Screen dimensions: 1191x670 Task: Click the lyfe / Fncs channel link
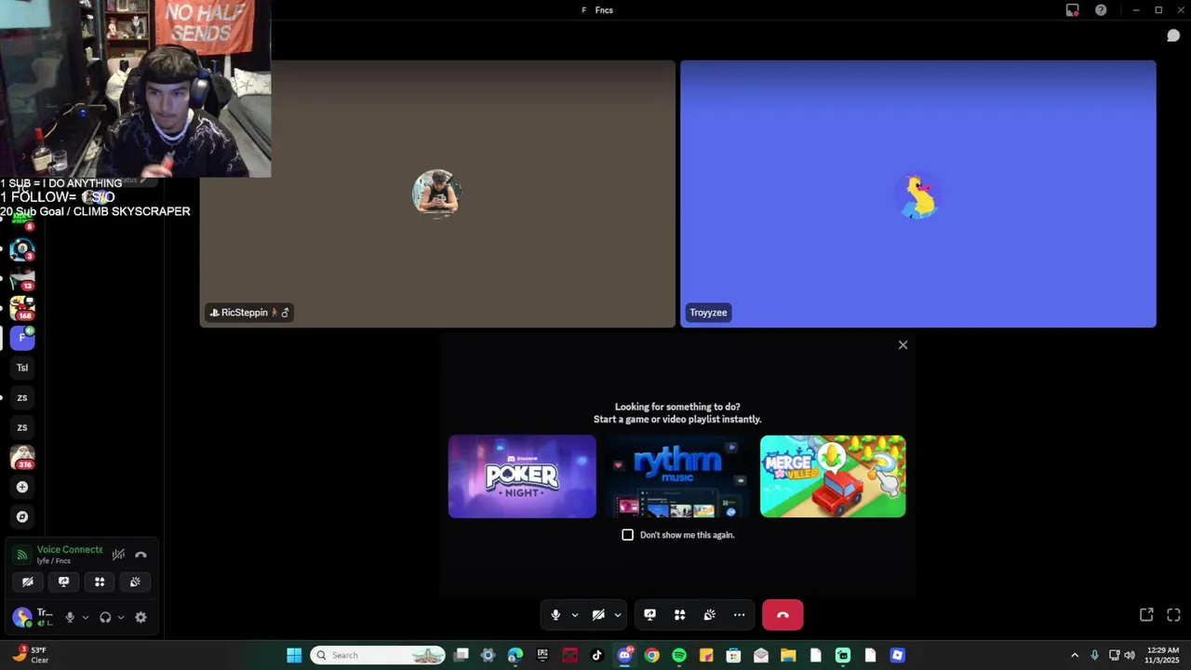pos(54,561)
